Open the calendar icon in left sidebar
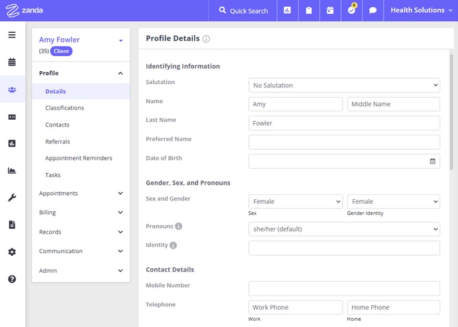 tap(12, 62)
